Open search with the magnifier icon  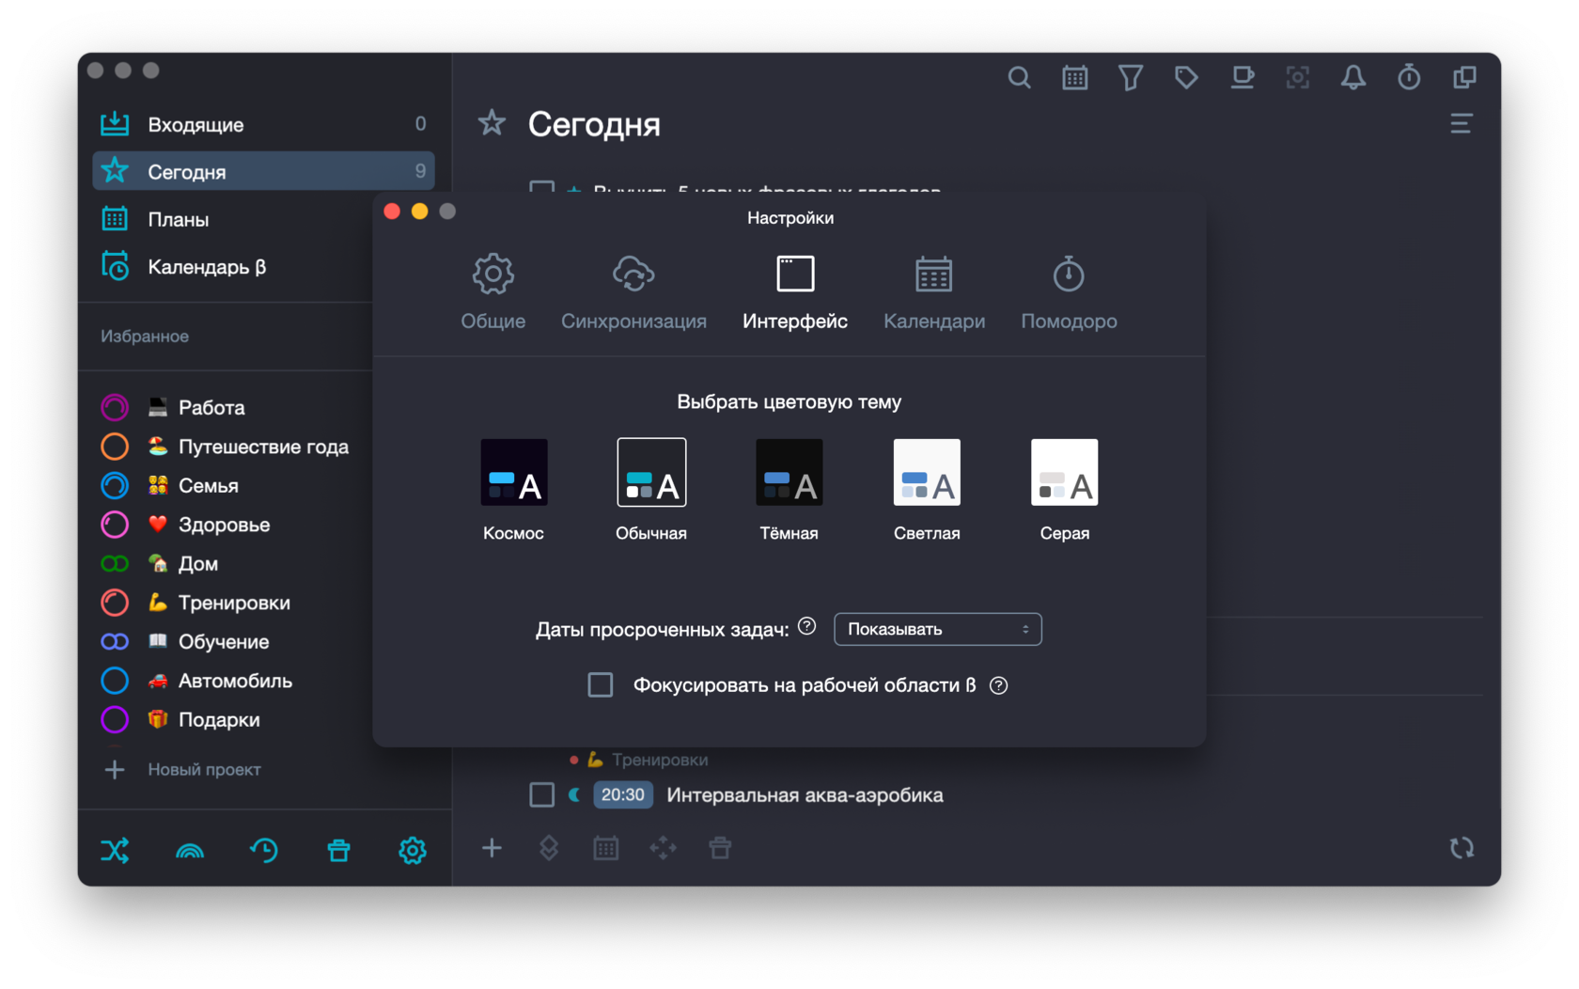click(1019, 77)
